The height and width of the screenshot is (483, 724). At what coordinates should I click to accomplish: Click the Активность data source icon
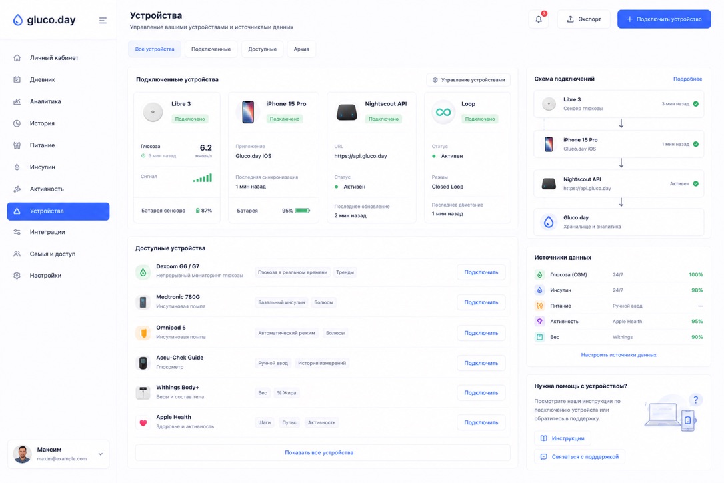click(539, 322)
